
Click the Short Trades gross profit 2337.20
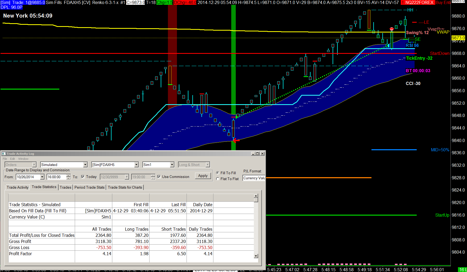(178, 241)
